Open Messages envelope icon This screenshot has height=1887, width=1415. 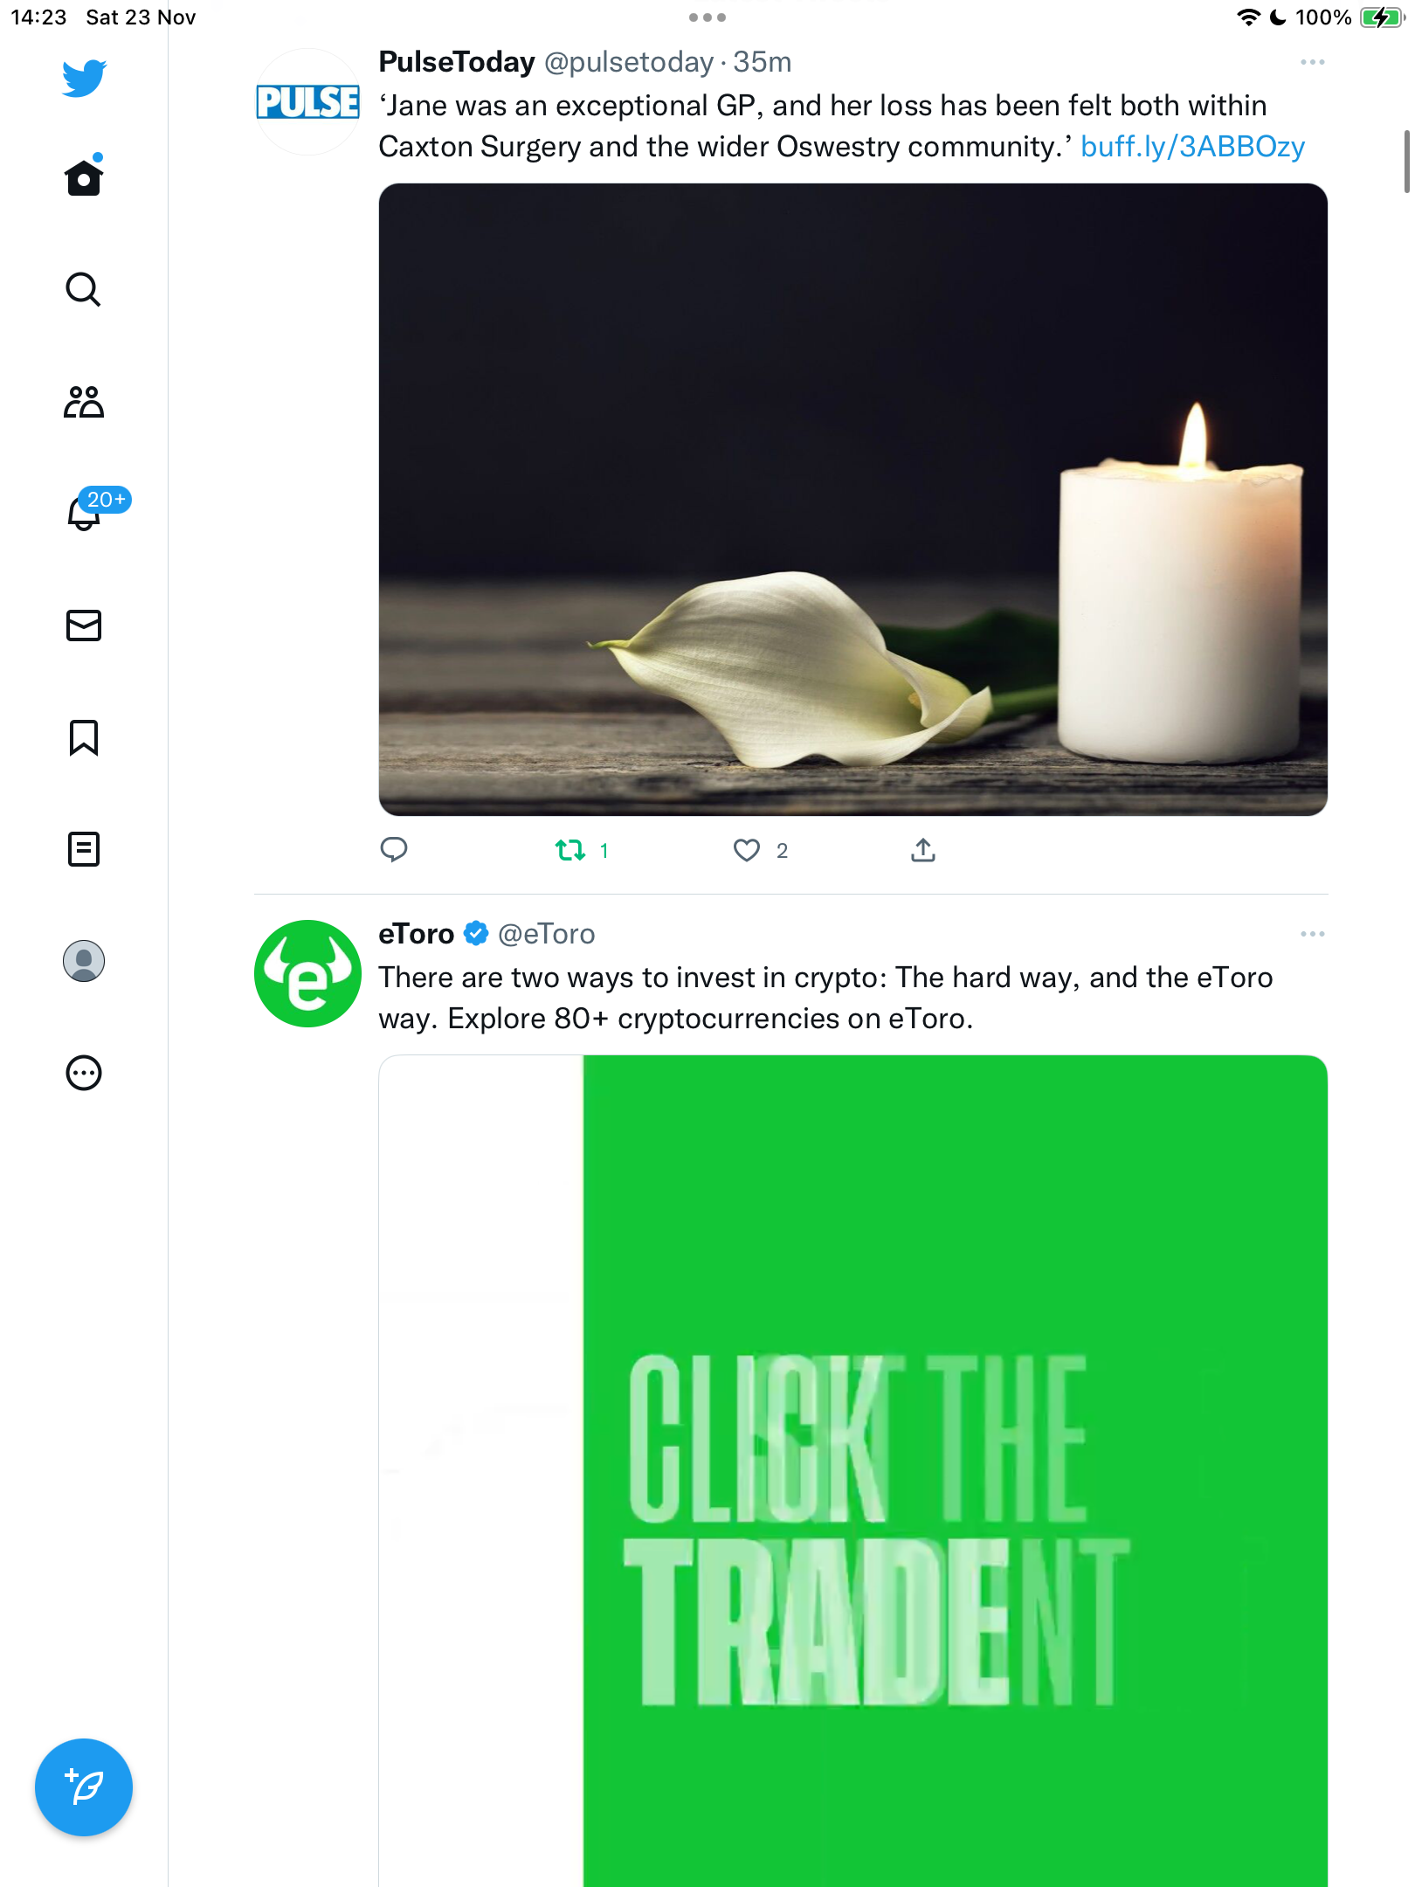click(x=84, y=626)
